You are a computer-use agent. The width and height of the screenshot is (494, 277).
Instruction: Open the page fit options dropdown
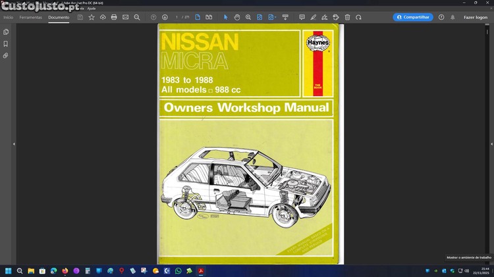(x=272, y=17)
